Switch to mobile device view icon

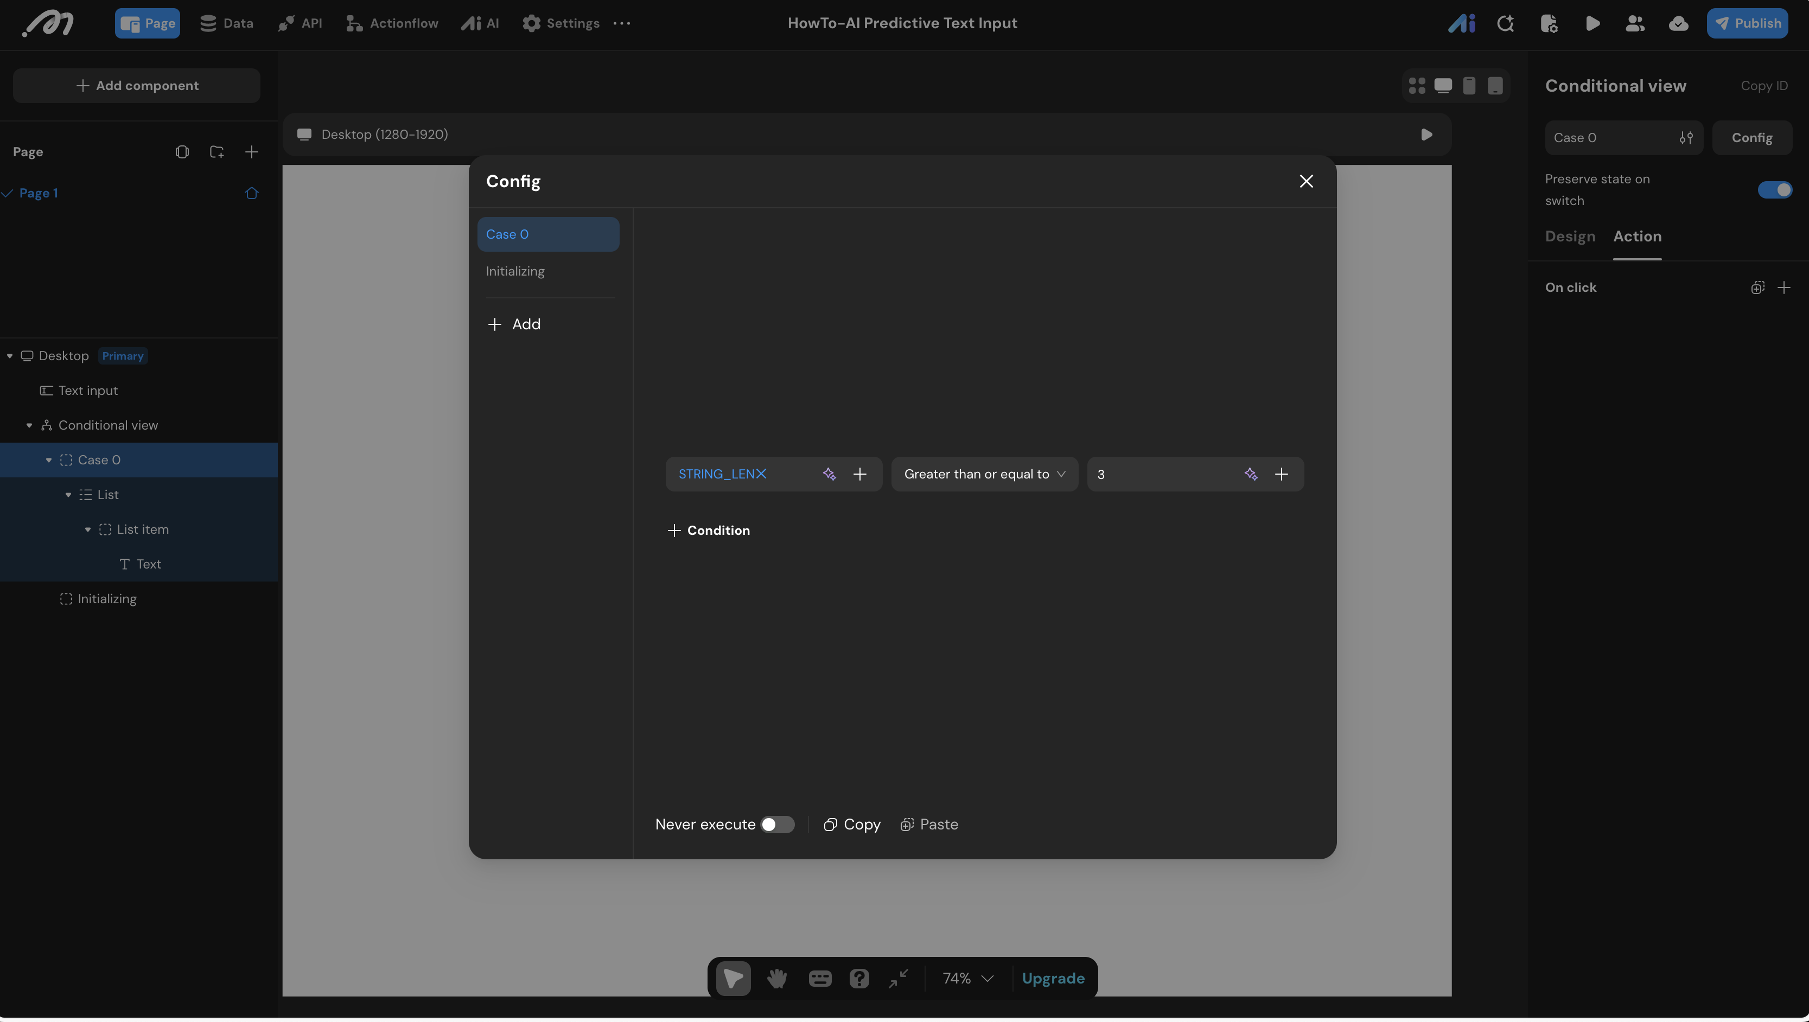[x=1469, y=86]
